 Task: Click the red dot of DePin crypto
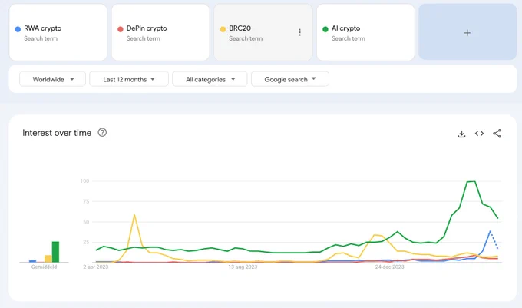coord(121,29)
